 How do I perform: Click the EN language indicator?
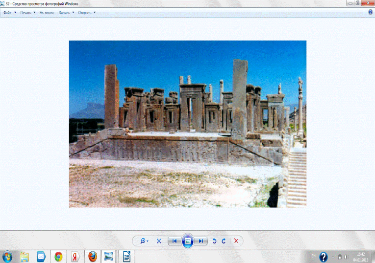[314, 256]
